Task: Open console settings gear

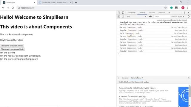Action: pyautogui.click(x=189, y=17)
